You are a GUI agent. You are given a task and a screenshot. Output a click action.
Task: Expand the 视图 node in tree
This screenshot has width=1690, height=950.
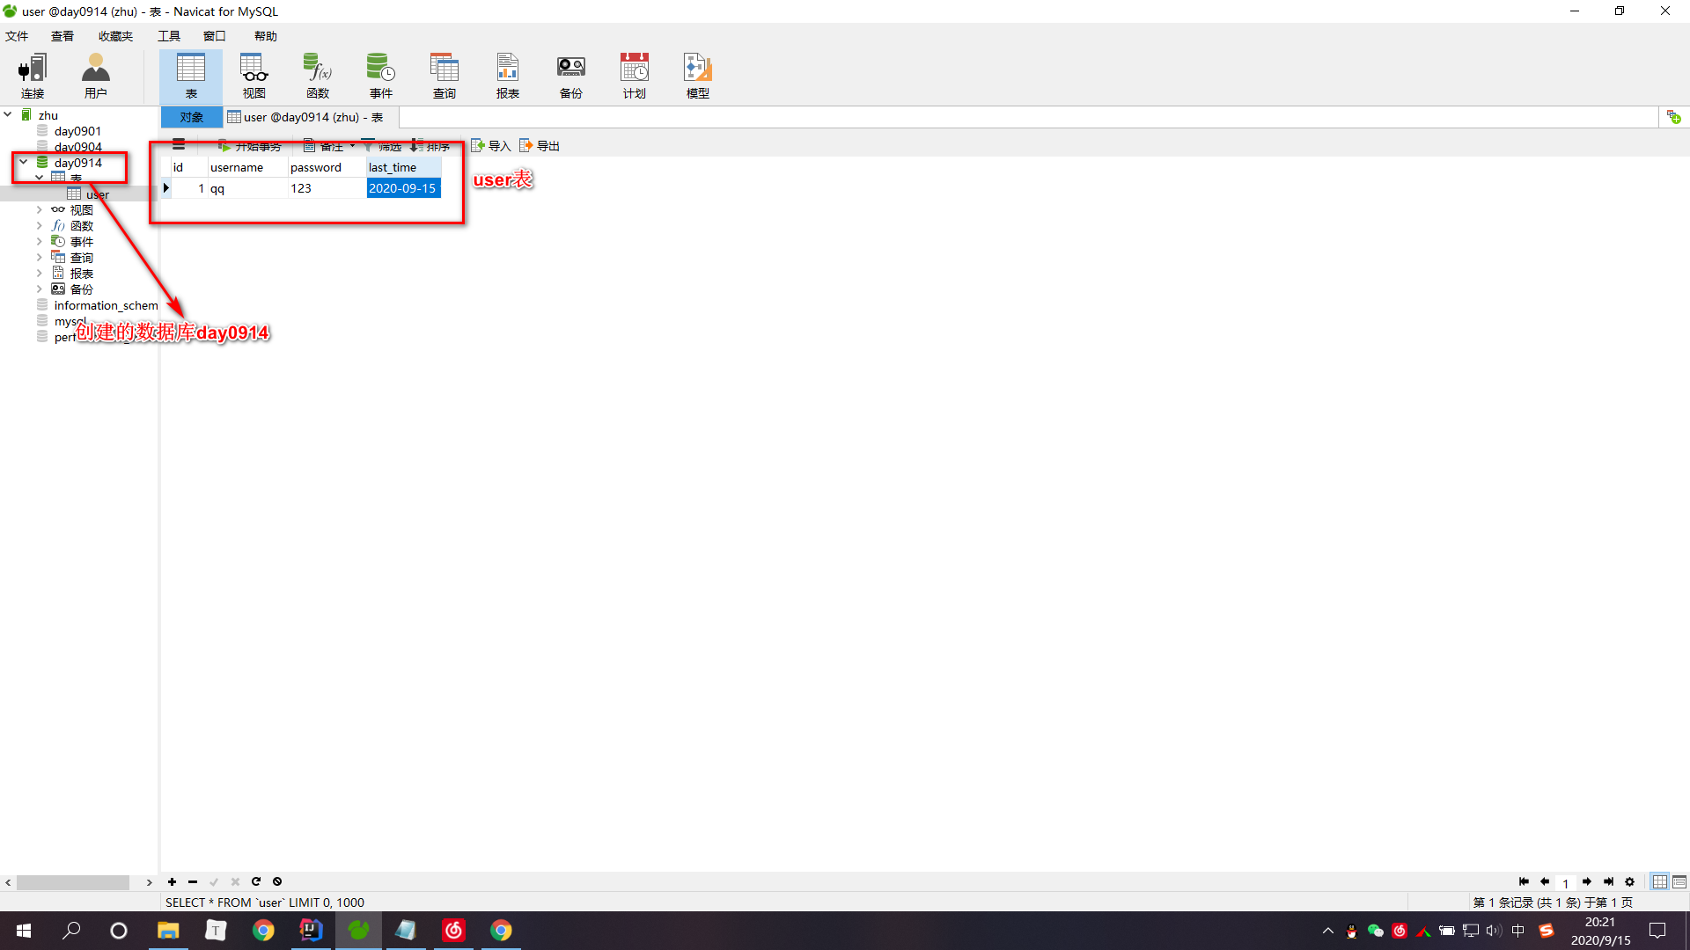tap(39, 210)
